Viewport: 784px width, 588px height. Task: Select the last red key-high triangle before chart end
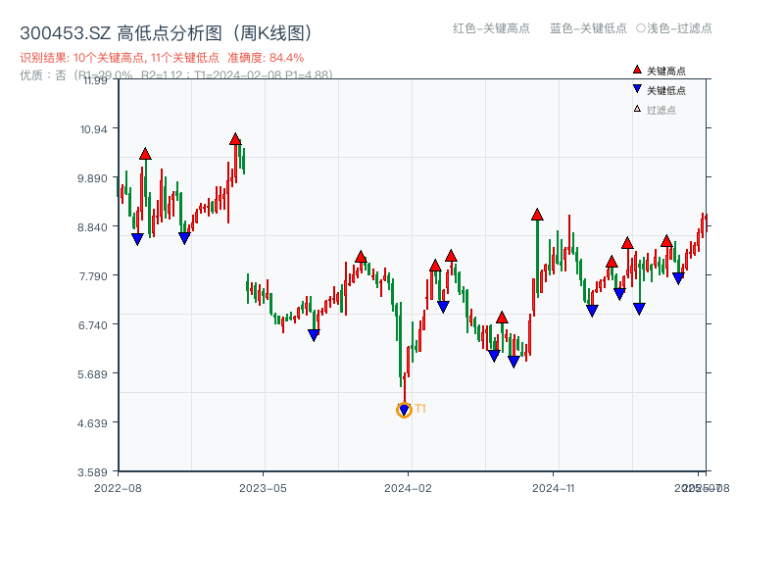666,241
